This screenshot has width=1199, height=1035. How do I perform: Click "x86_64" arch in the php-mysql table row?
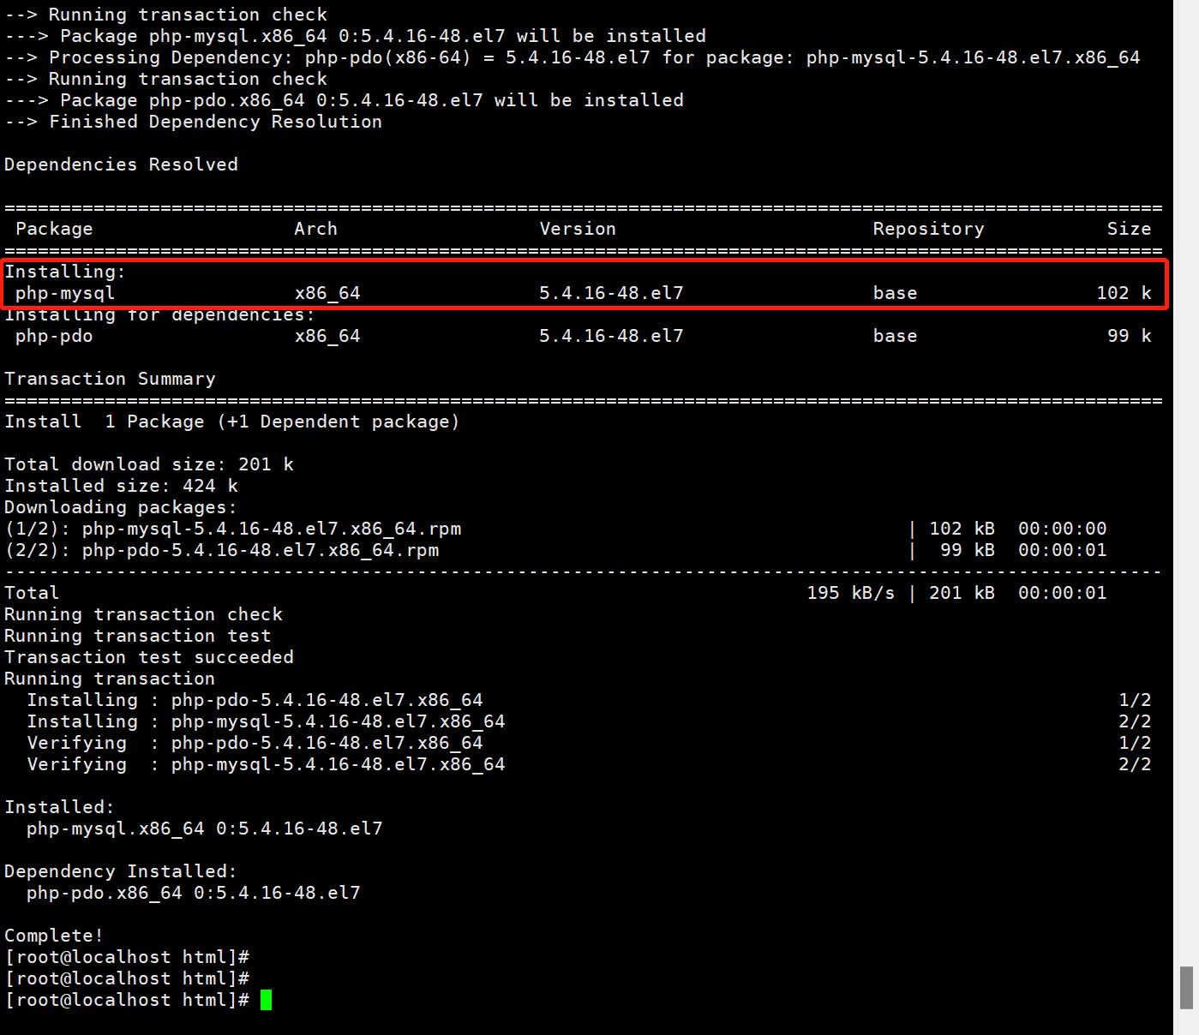[x=327, y=293]
